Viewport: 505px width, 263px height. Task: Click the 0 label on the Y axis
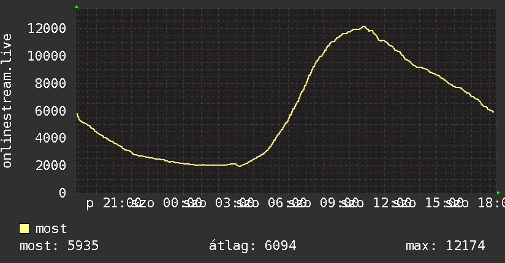click(63, 193)
